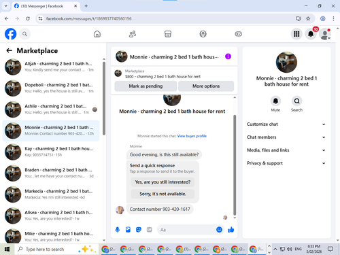
Task: Open the Facebook search magnifier
Action: click(24, 34)
